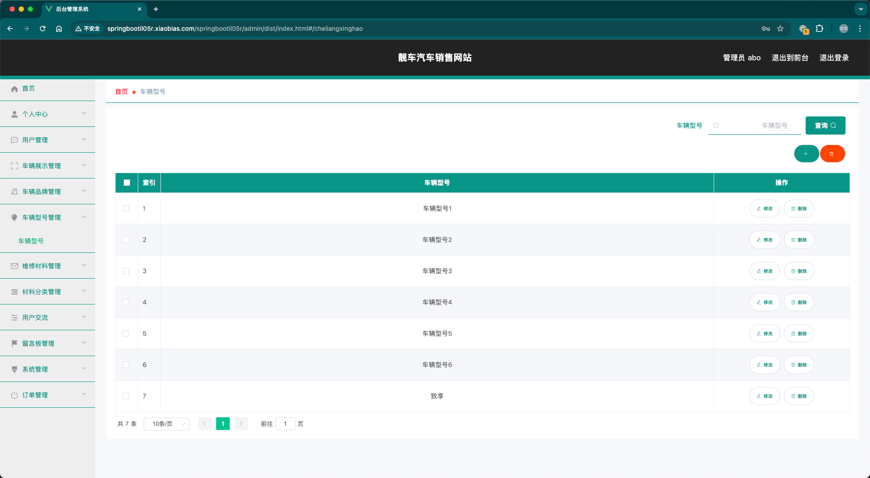Click the green add (+) button
The width and height of the screenshot is (870, 478).
point(806,154)
